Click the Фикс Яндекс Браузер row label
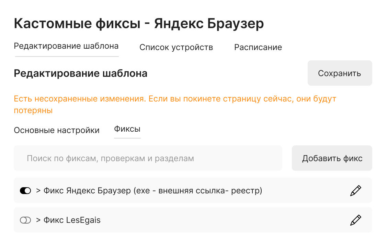388x240 pixels. [153, 191]
